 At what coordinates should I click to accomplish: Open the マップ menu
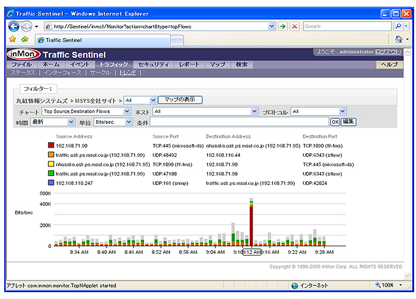pyautogui.click(x=217, y=64)
